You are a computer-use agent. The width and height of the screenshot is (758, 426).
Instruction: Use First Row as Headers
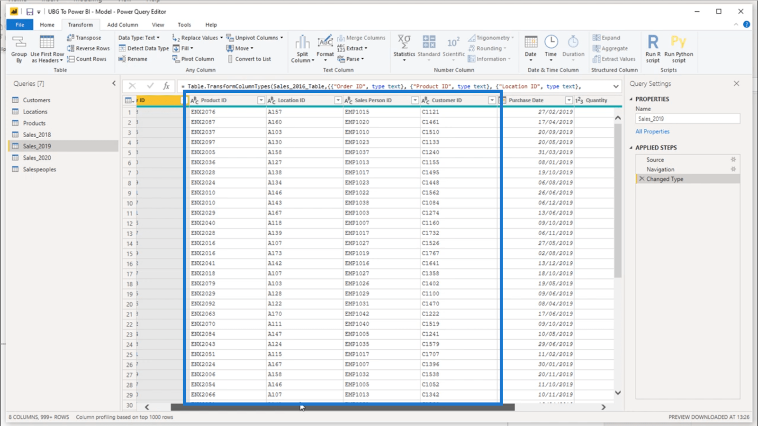point(47,49)
